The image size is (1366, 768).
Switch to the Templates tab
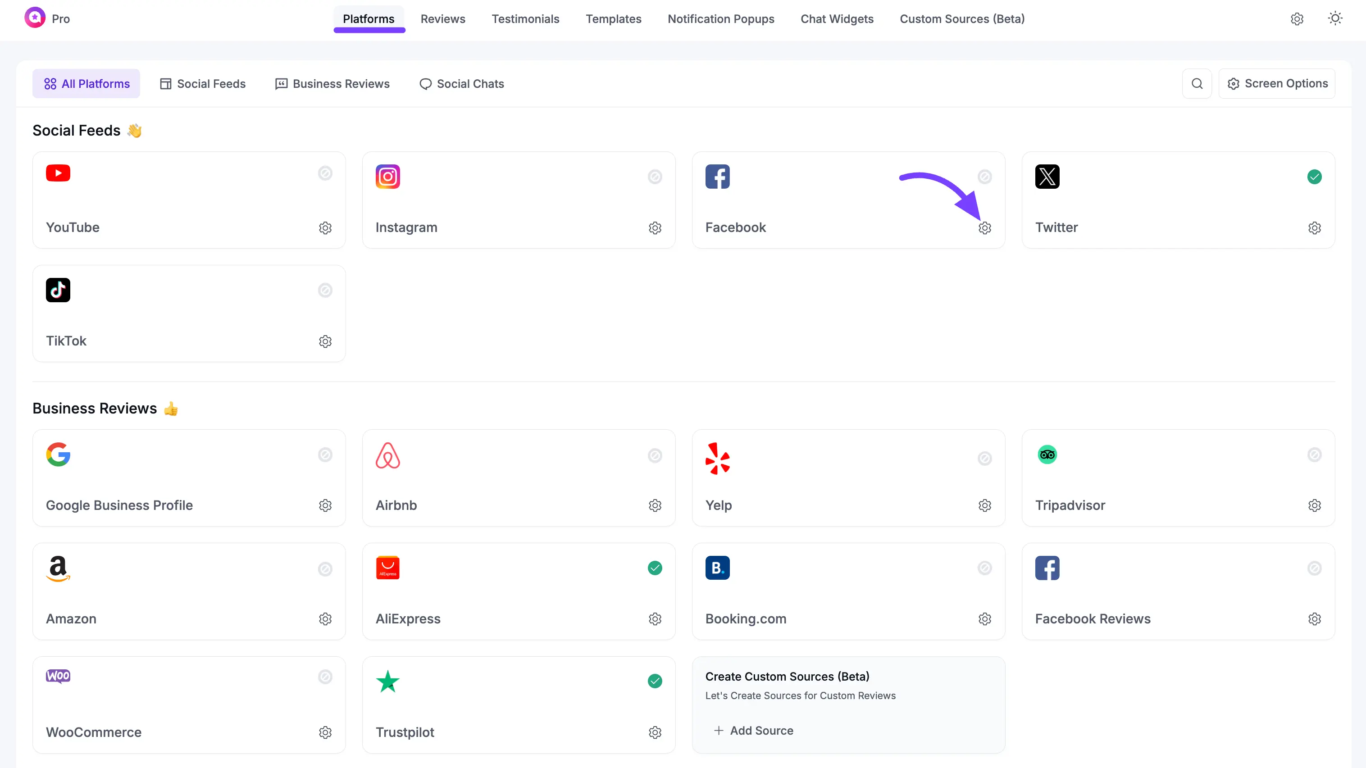click(614, 18)
